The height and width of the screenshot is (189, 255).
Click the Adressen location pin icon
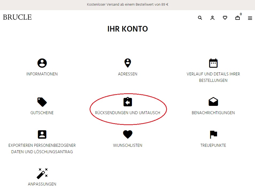click(128, 63)
